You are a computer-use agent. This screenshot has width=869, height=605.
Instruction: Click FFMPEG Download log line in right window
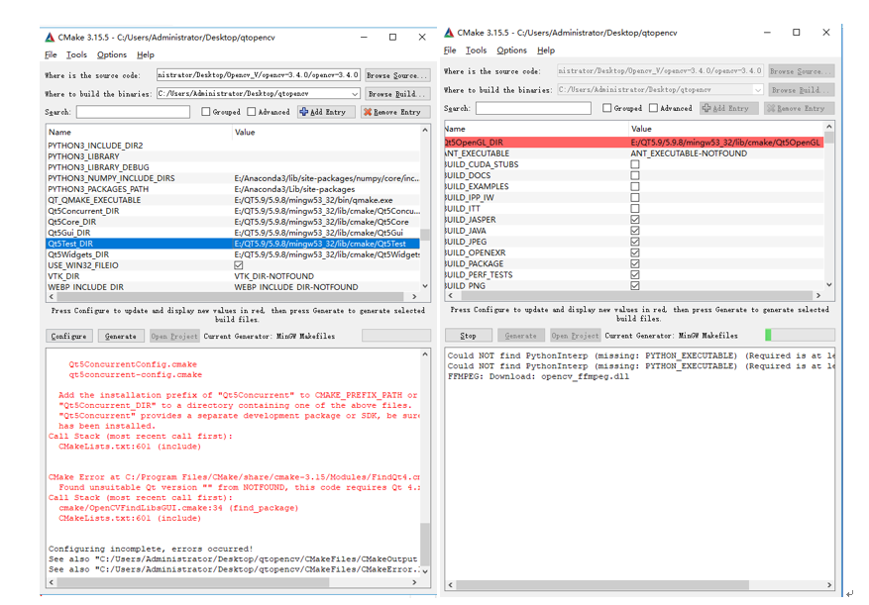pyautogui.click(x=538, y=376)
